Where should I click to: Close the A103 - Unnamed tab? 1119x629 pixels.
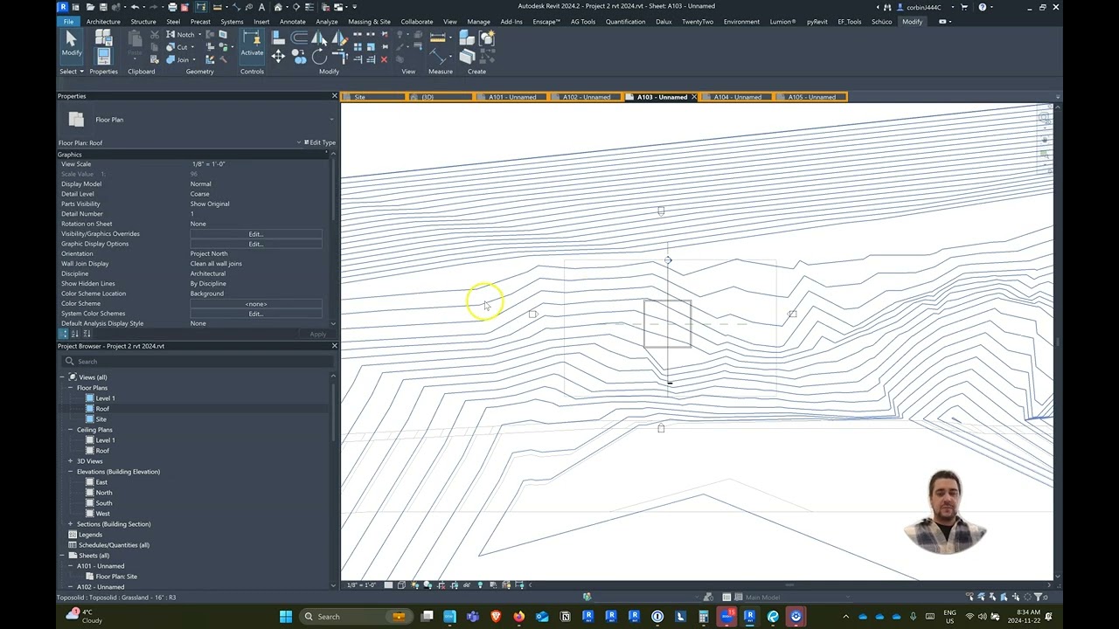point(694,97)
